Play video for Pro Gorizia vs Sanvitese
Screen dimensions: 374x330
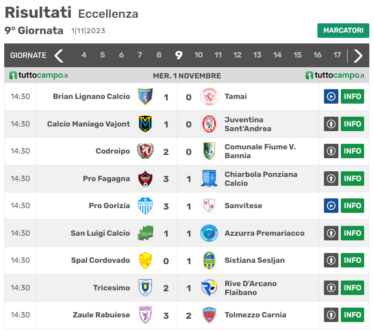331,206
